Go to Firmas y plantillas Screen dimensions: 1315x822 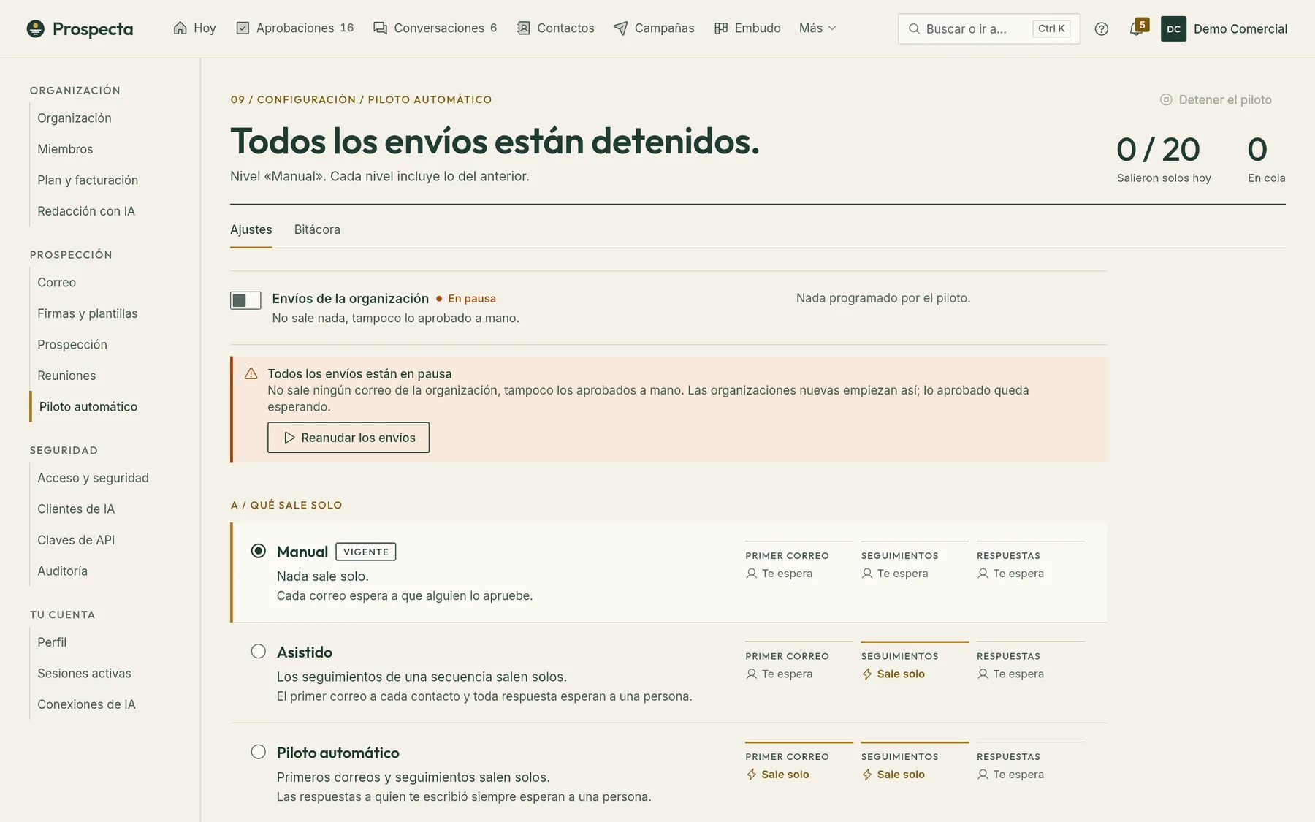click(88, 313)
